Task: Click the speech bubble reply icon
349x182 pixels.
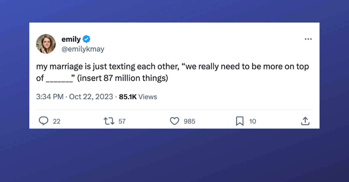Action: (44, 121)
